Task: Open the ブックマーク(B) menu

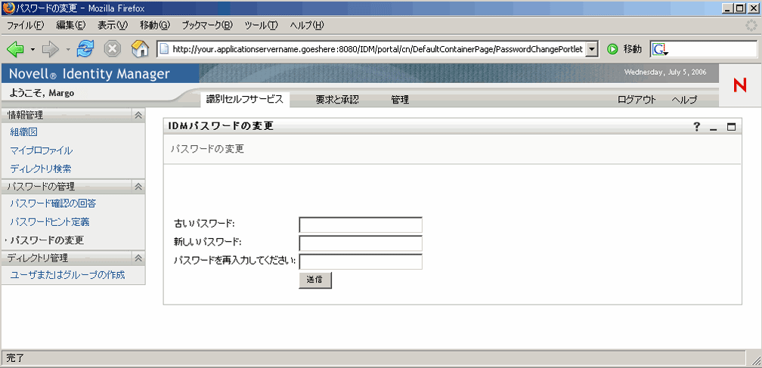Action: click(x=207, y=25)
